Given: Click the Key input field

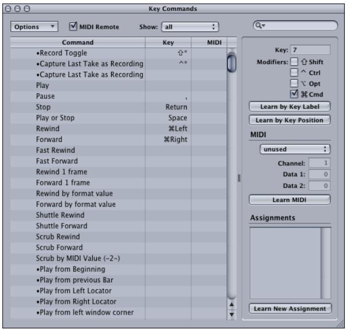Looking at the screenshot, I should [310, 50].
